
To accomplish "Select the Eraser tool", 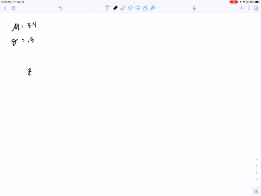I will (130, 8).
